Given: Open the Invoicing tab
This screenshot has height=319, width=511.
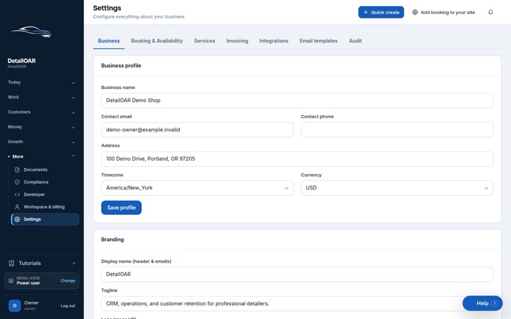Looking at the screenshot, I should point(238,41).
